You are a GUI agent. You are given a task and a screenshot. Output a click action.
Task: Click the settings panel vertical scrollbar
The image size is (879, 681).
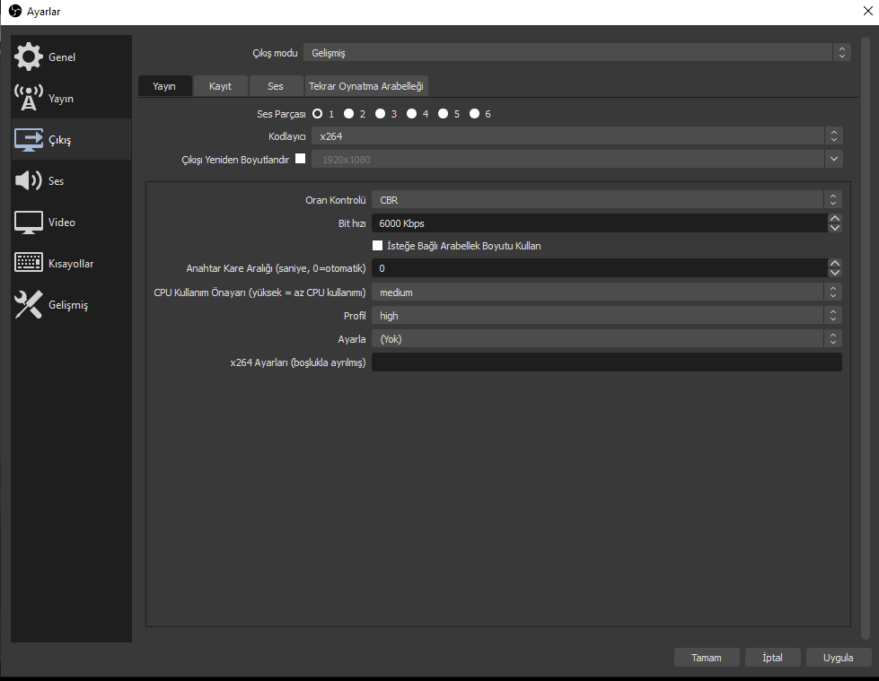pyautogui.click(x=865, y=336)
